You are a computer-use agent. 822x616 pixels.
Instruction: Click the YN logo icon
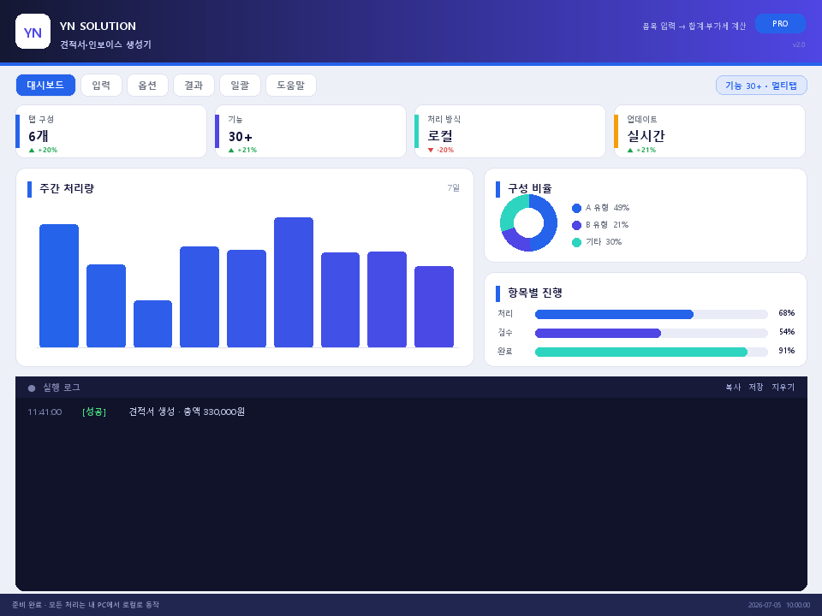[33, 32]
